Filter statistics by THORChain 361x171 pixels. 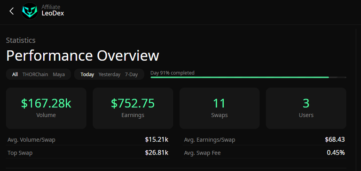pyautogui.click(x=35, y=74)
